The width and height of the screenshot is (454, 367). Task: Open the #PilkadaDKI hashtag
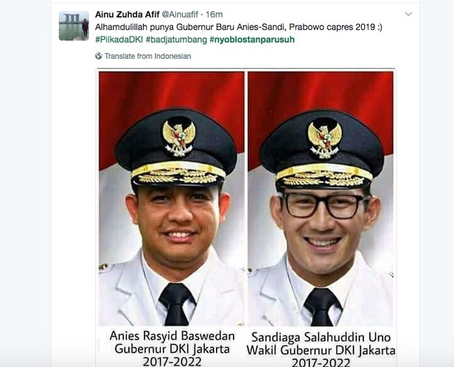click(x=119, y=39)
